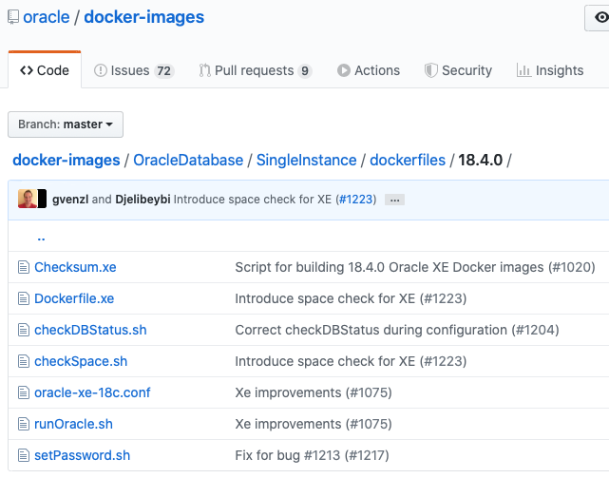The image size is (609, 478).
Task: Navigate to SingleInstance in breadcrumb
Action: click(x=307, y=161)
